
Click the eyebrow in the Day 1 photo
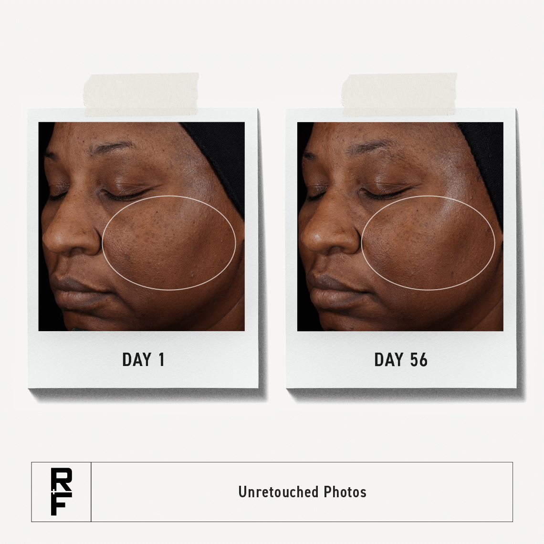tap(111, 147)
